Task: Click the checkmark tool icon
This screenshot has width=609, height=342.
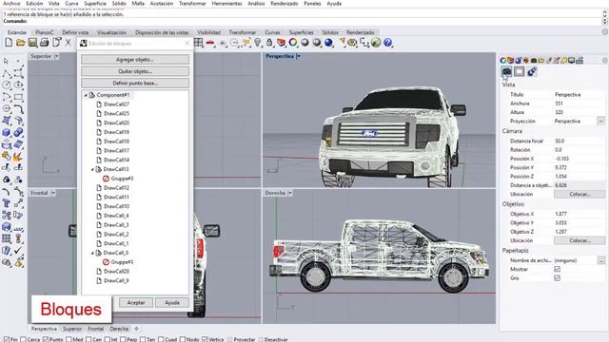Action: coord(18,251)
